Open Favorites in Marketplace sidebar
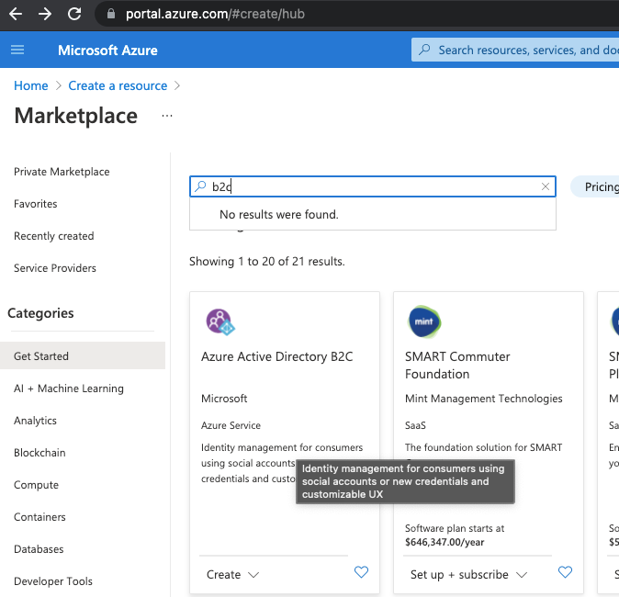 pos(36,204)
